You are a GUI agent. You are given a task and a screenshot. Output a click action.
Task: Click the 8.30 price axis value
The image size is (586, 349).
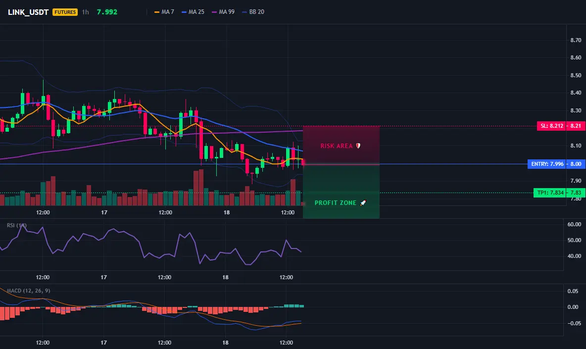tap(576, 110)
